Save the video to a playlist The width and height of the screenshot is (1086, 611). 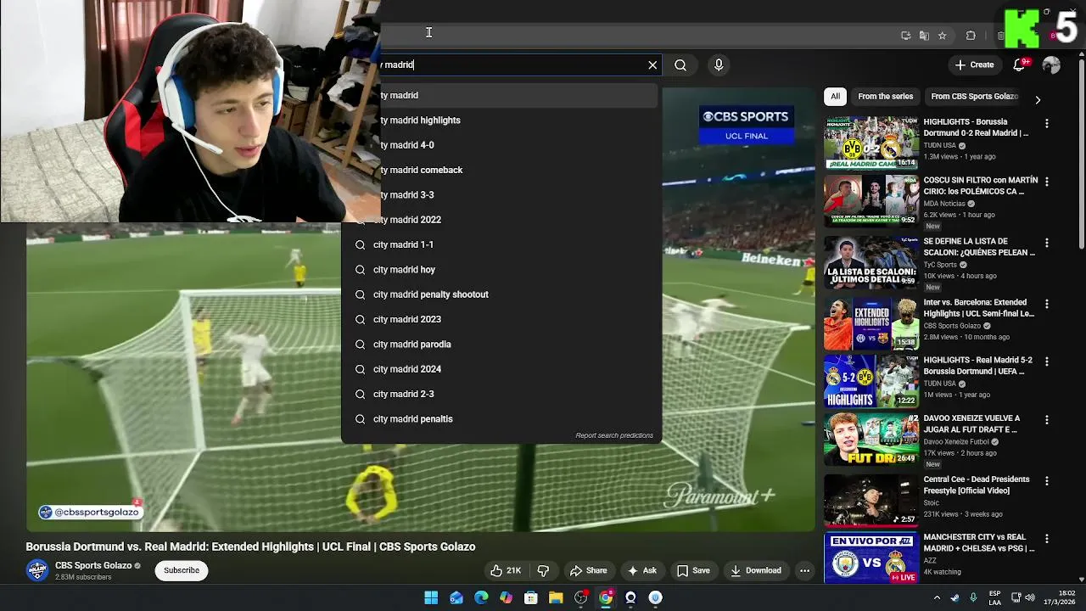click(x=693, y=570)
